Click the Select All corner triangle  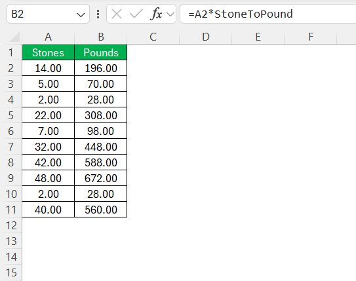[x=14, y=37]
